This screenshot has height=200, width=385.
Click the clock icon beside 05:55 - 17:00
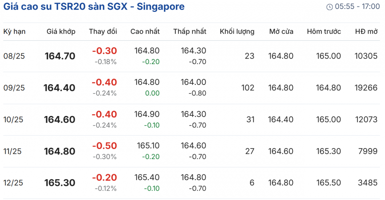(329, 7)
